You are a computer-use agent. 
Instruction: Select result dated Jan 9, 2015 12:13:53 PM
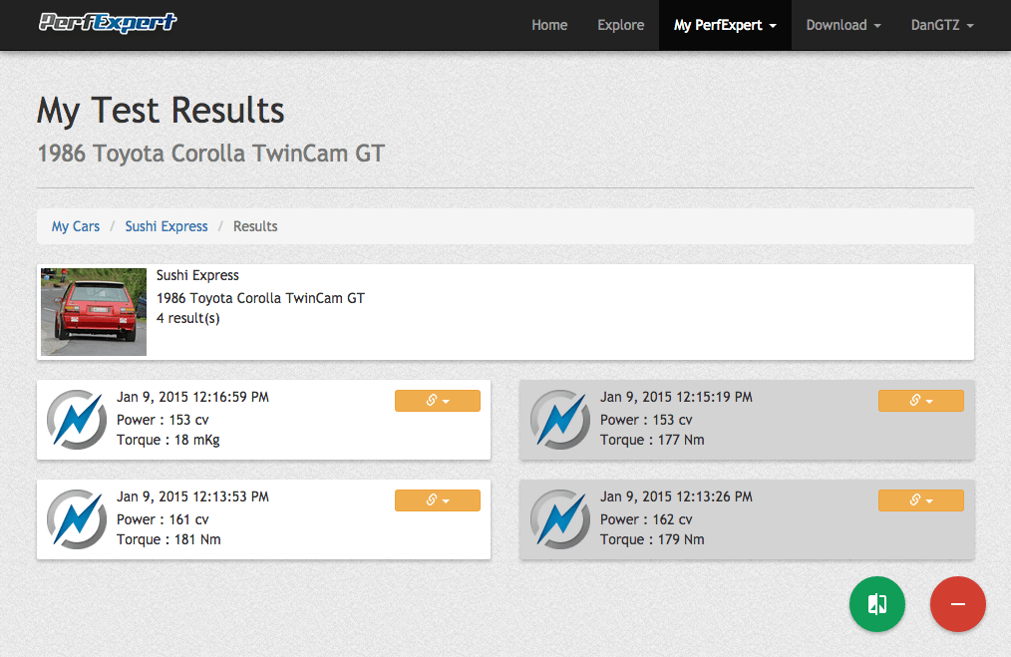coord(263,519)
